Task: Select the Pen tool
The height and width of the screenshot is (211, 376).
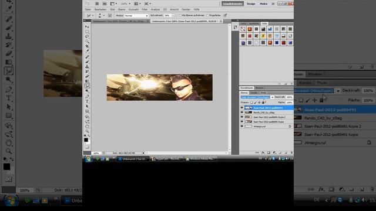Action: click(87, 96)
